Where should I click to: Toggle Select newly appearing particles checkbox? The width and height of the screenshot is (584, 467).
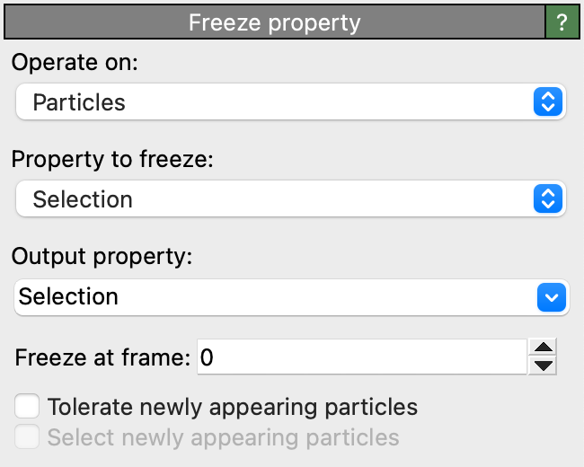click(28, 437)
